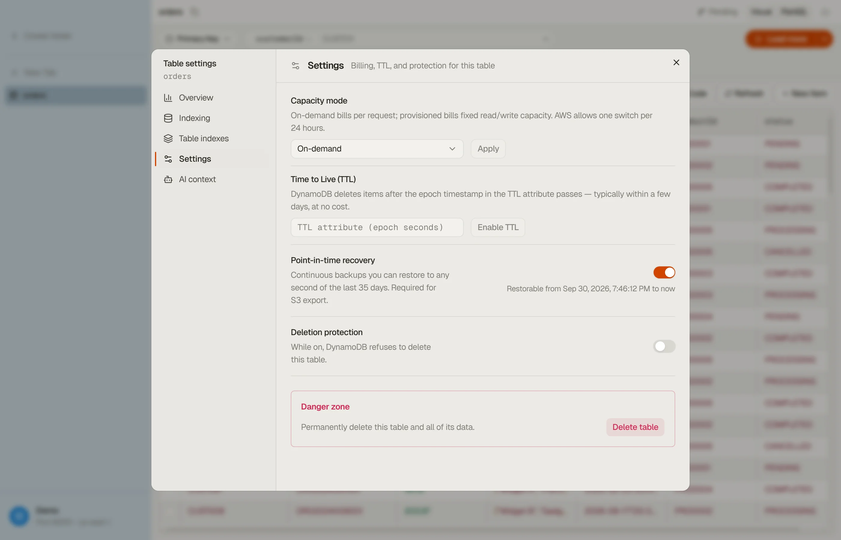The height and width of the screenshot is (540, 841).
Task: Click the 'orders' table name under Table settings
Action: 177,76
